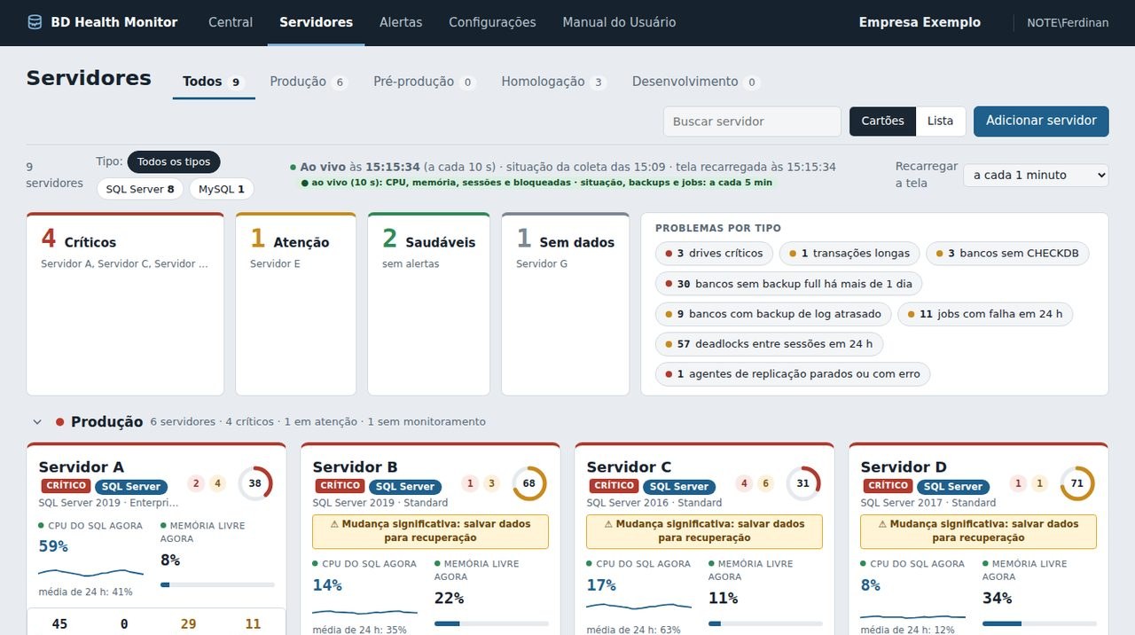Screen dimensions: 1135x635
Task: Click Servidor C red critical count badge 4
Action: point(744,483)
